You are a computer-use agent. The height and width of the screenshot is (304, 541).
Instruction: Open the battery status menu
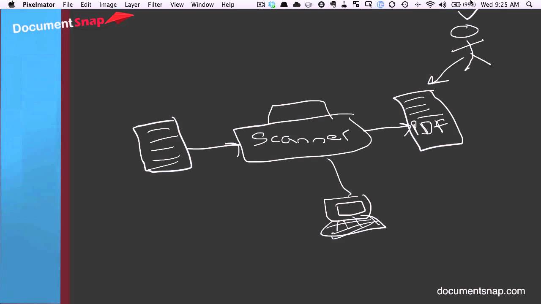point(464,5)
